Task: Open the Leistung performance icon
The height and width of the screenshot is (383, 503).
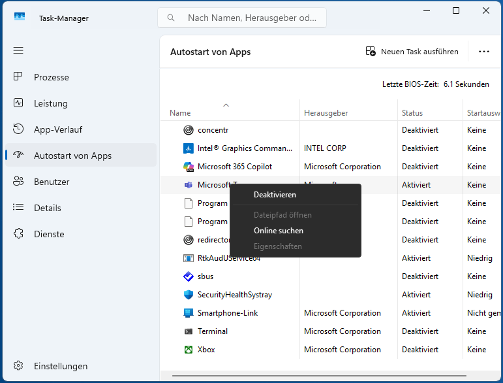Action: (18, 103)
